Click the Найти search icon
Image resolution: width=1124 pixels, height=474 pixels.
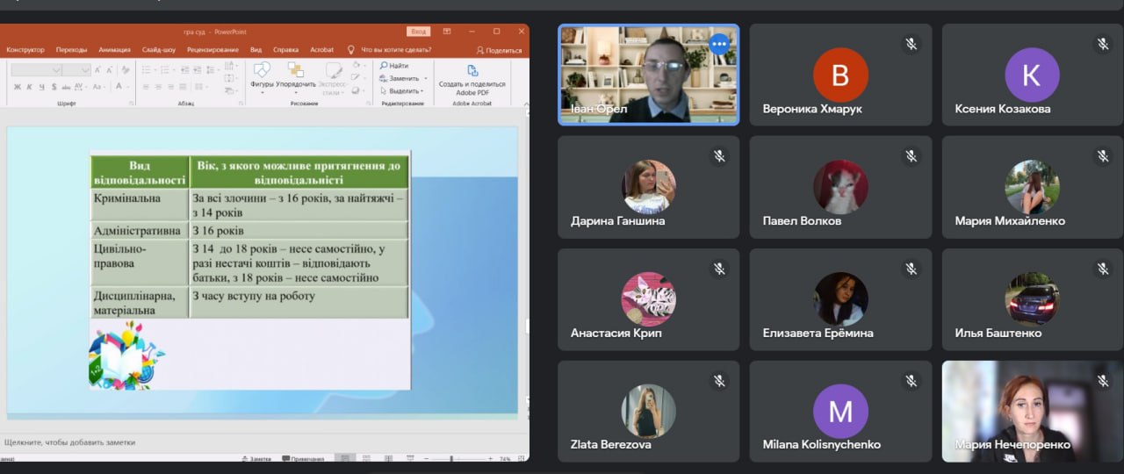[384, 66]
